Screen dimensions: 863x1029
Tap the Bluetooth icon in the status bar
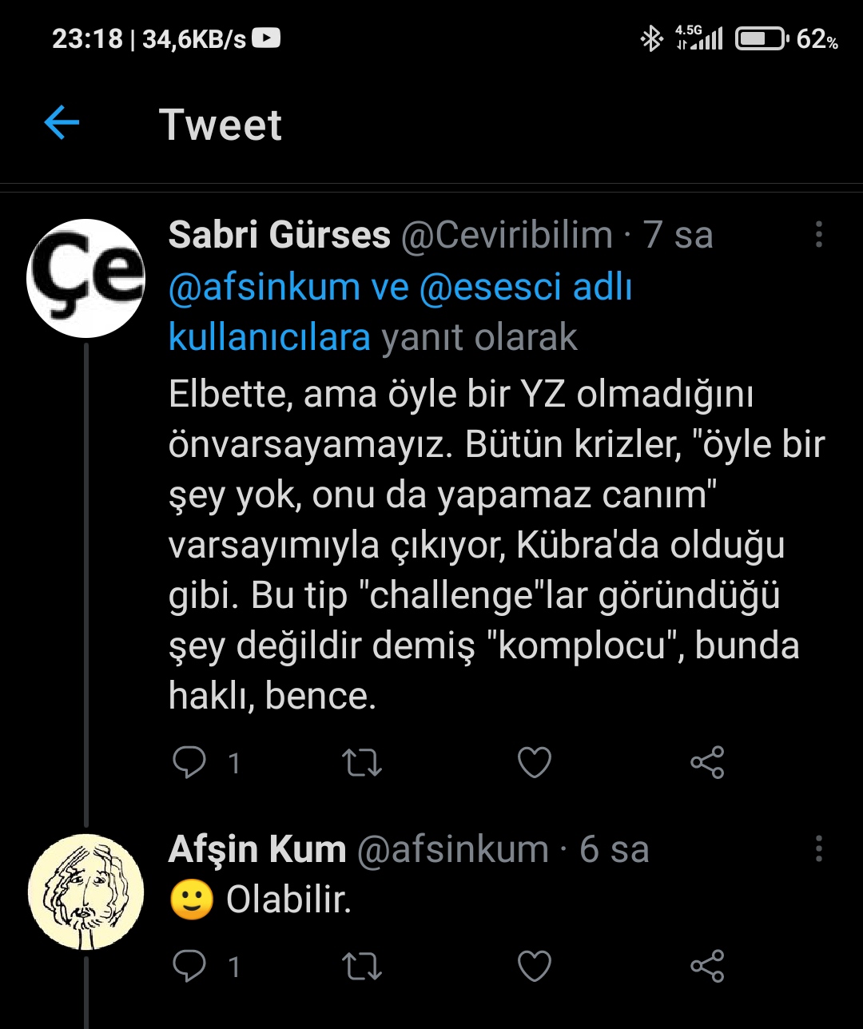point(651,38)
